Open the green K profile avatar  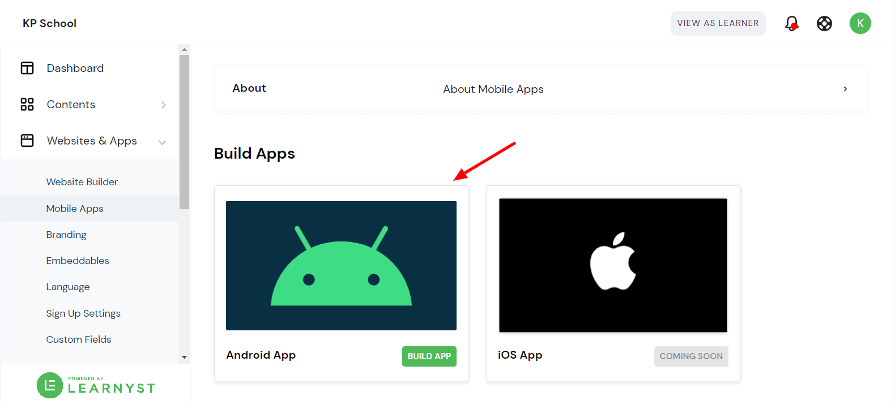point(860,23)
